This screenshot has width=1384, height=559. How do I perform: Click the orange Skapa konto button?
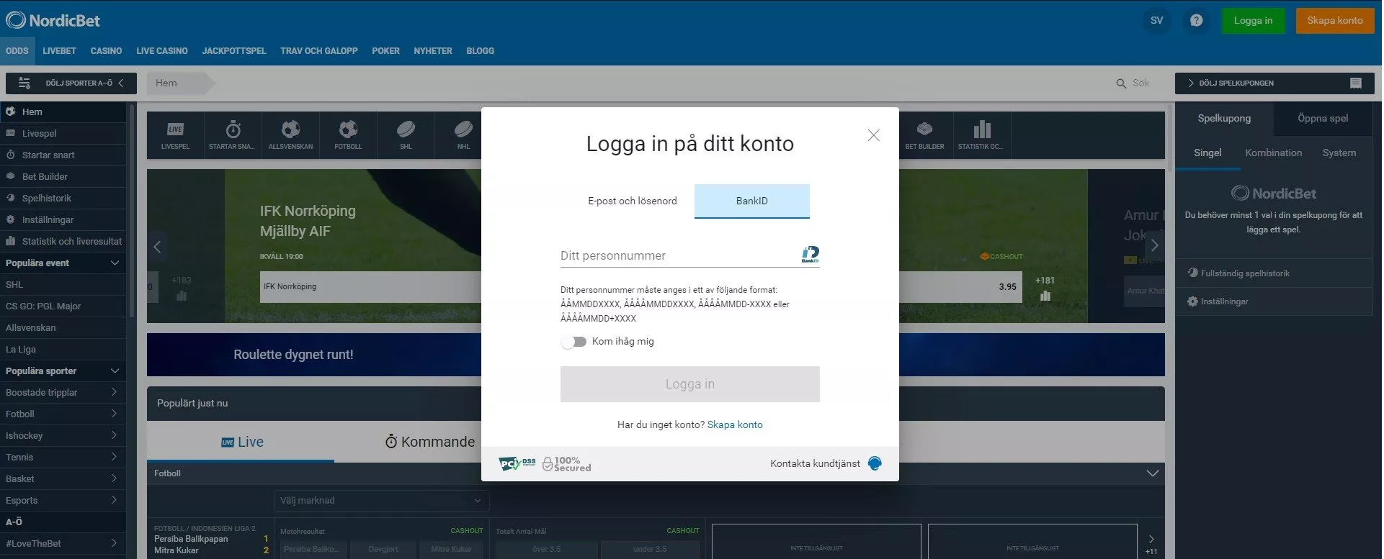pyautogui.click(x=1334, y=20)
